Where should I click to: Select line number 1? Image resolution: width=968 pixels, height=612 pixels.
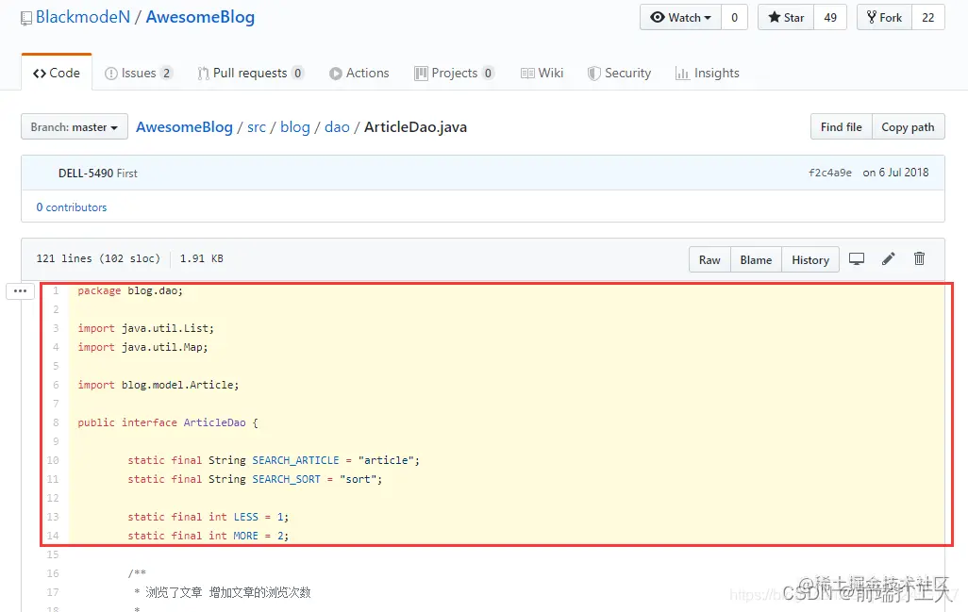[x=56, y=290]
